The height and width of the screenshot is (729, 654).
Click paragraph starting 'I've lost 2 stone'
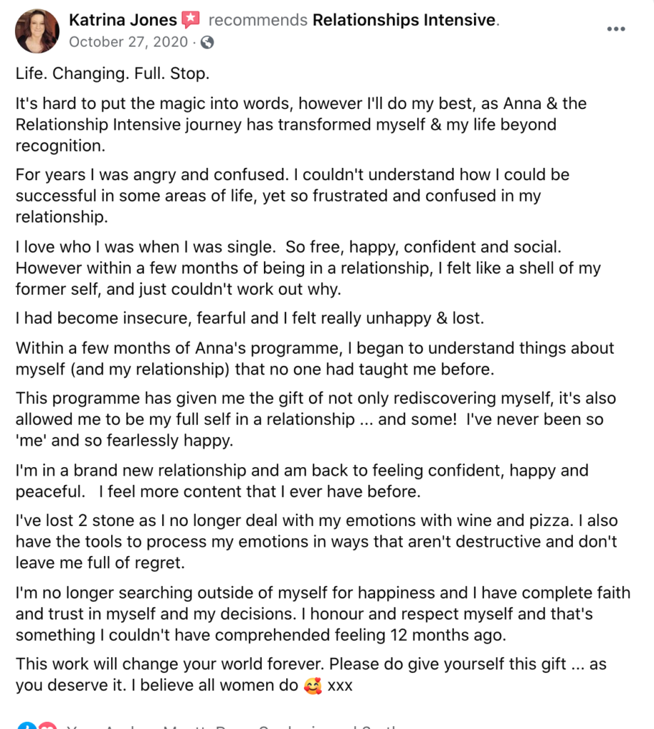(317, 542)
